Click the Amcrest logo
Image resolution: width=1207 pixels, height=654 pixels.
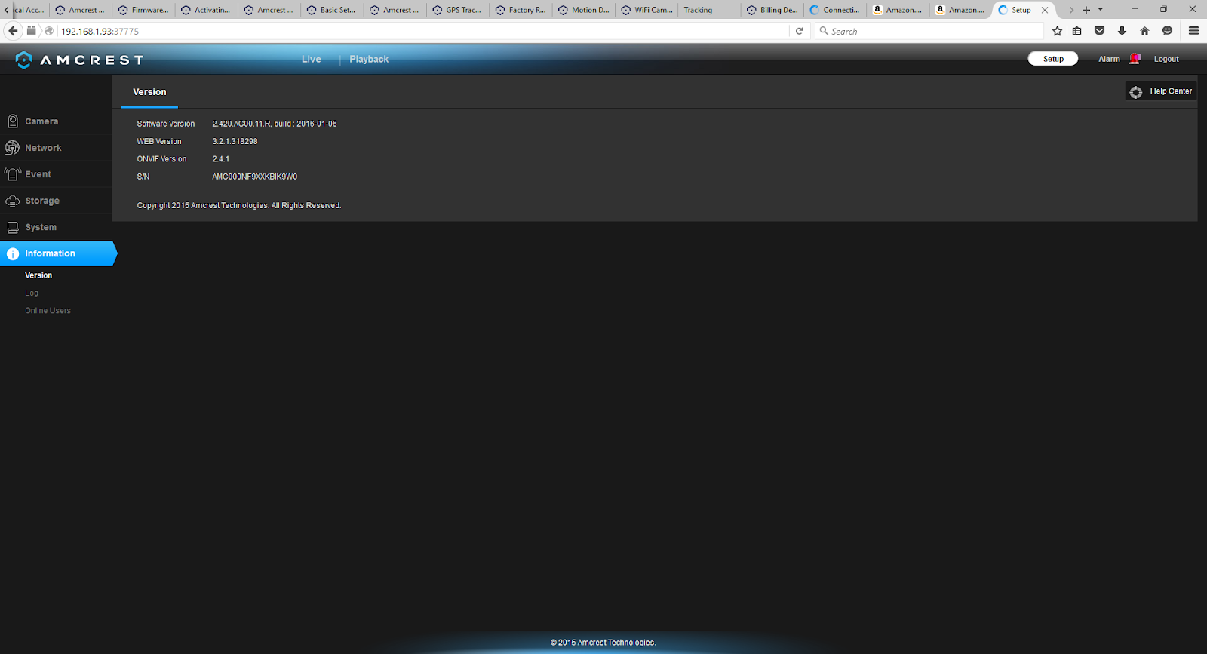pyautogui.click(x=79, y=60)
